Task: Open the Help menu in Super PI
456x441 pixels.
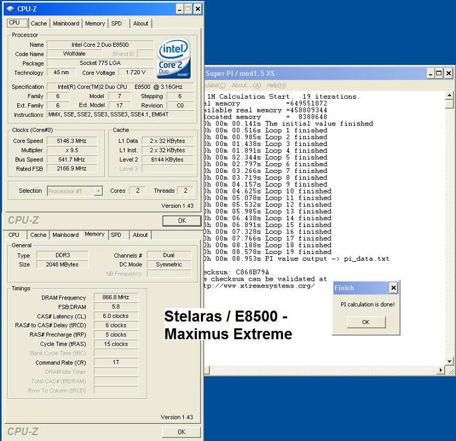Action: click(276, 85)
